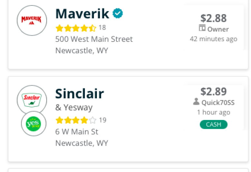The width and height of the screenshot is (251, 172).
Task: Open the Sinclair station title
Action: coord(79,94)
